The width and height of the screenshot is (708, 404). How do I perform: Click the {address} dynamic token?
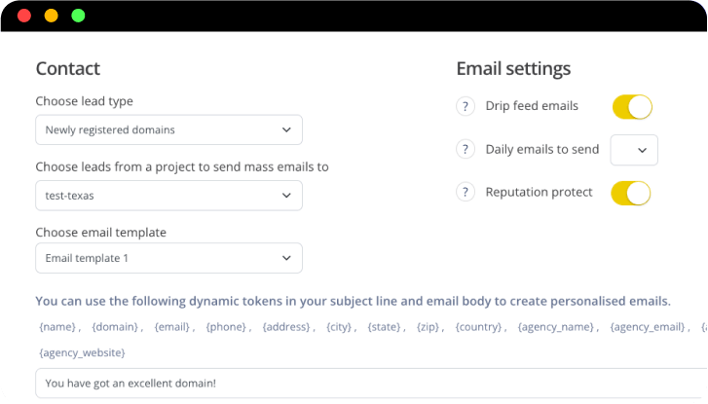[x=287, y=327]
